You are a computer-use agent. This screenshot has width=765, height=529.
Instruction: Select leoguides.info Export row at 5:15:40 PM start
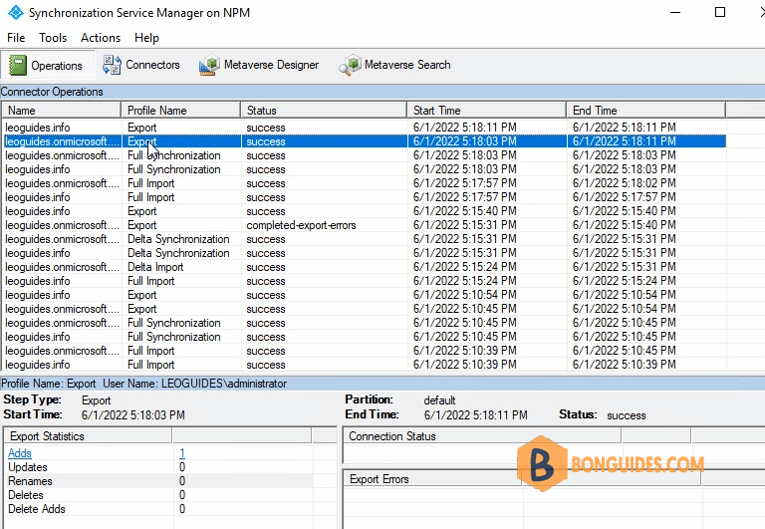click(x=365, y=211)
